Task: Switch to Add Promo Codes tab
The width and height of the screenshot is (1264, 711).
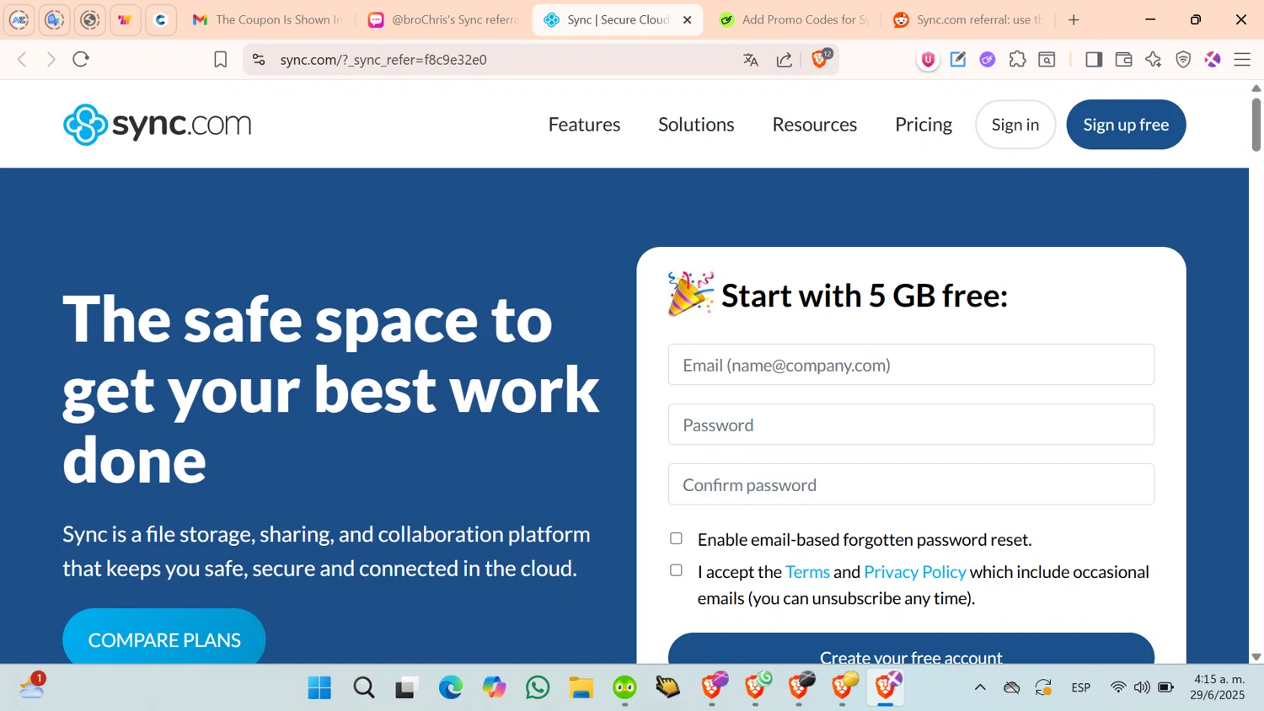Action: point(794,19)
